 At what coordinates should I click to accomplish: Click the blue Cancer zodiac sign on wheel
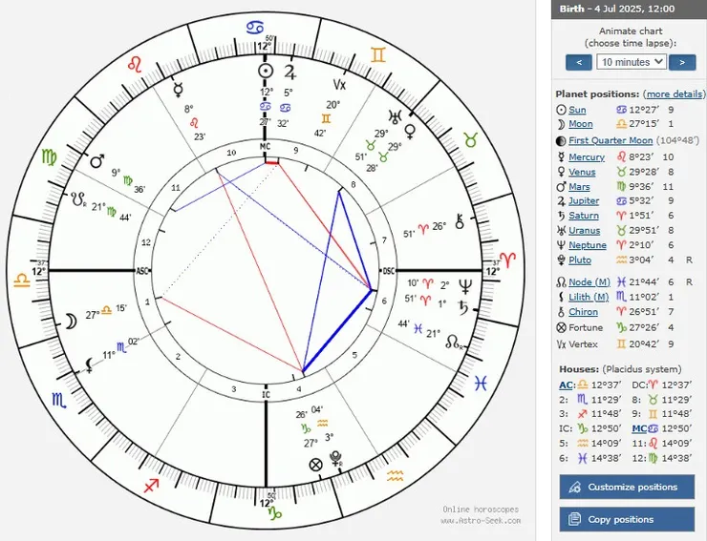coord(255,28)
